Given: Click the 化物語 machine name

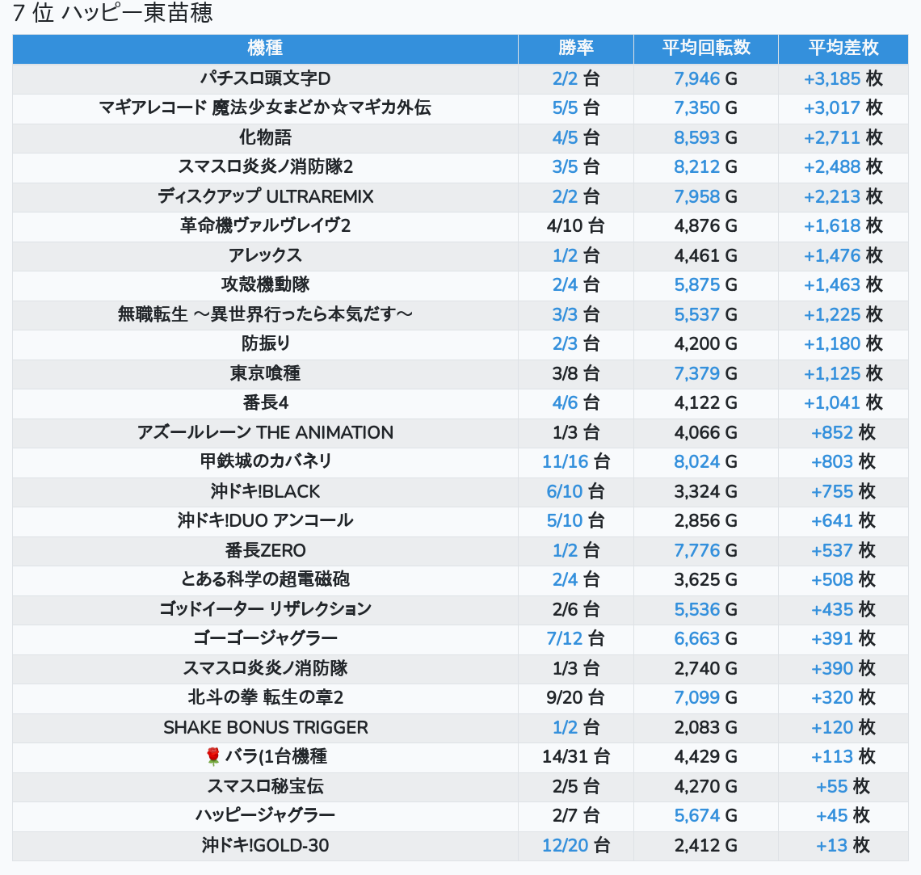Looking at the screenshot, I should click(x=265, y=137).
